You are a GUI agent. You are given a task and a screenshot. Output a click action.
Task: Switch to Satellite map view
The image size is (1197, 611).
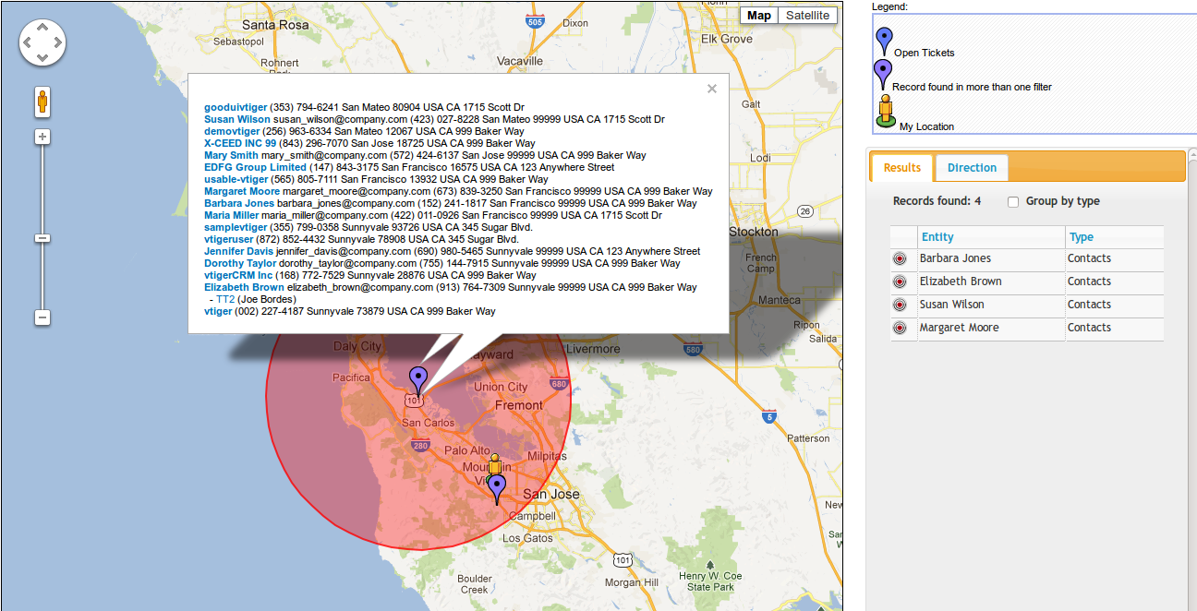(x=807, y=16)
